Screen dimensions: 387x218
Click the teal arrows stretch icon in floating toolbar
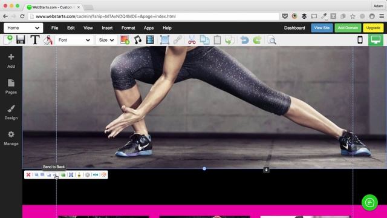click(x=96, y=175)
